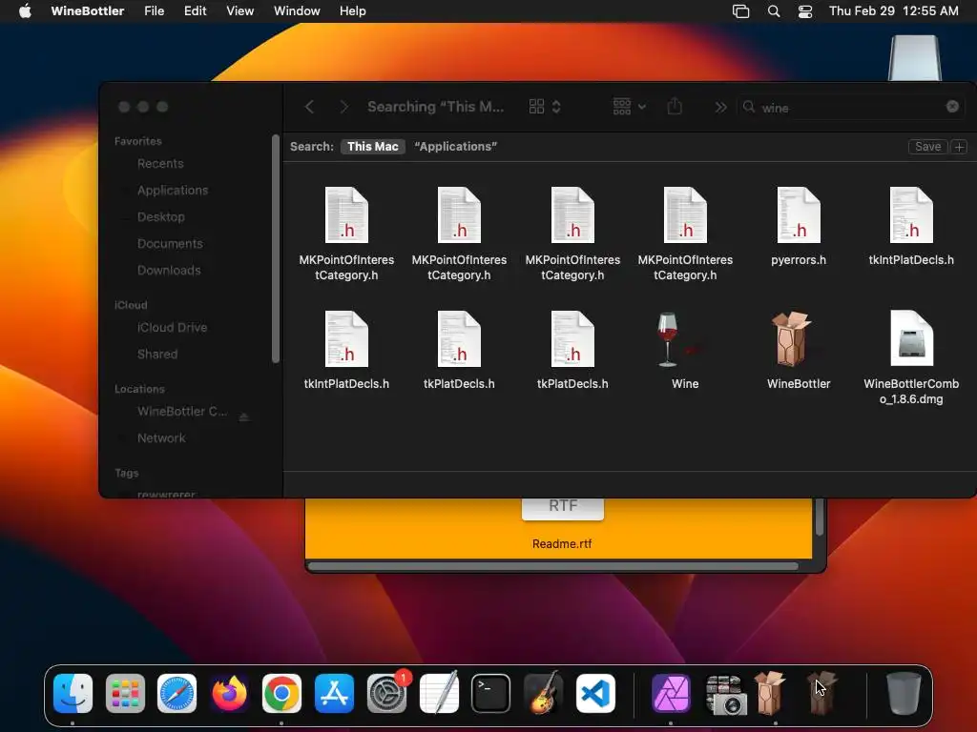Open Control Center in menu bar
The image size is (977, 732).
805,11
